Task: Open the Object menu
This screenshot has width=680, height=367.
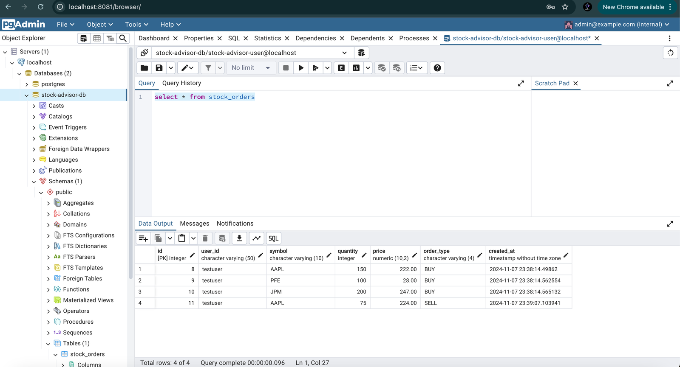Action: point(100,24)
